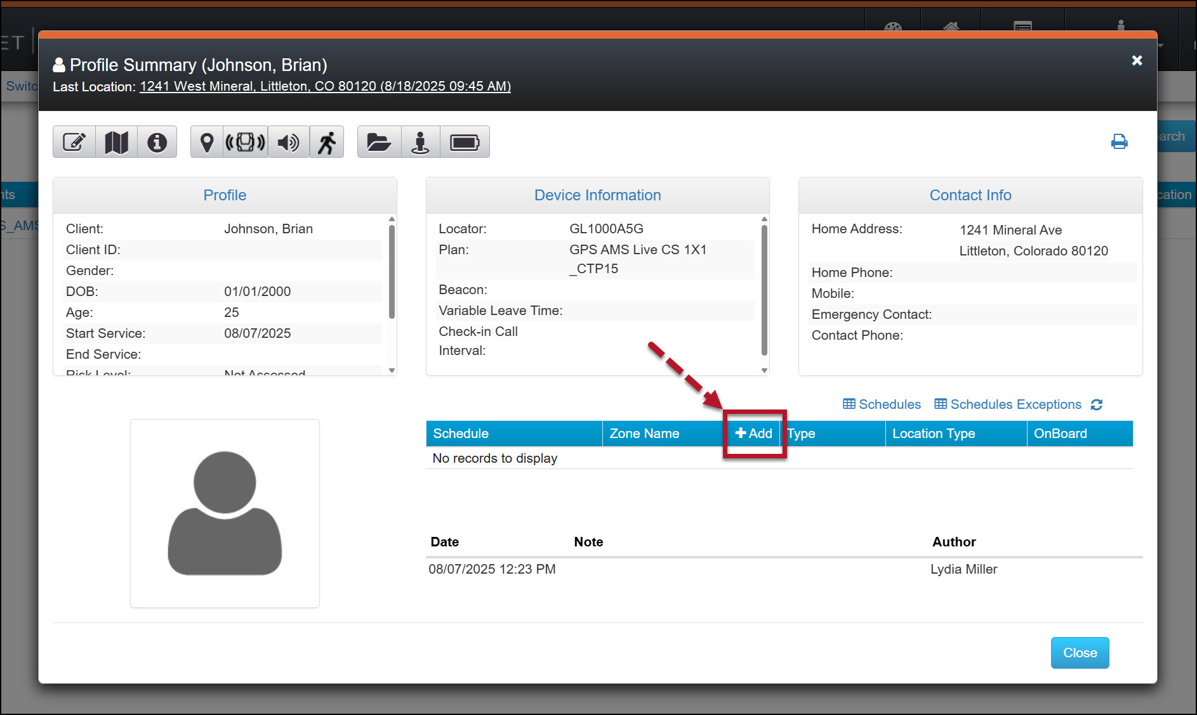Activate the device vibrate icon
This screenshot has height=715, width=1197.
[246, 142]
